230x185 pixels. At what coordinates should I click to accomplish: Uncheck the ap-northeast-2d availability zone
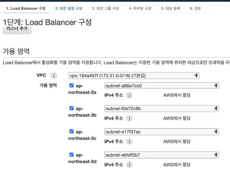[x=71, y=155]
